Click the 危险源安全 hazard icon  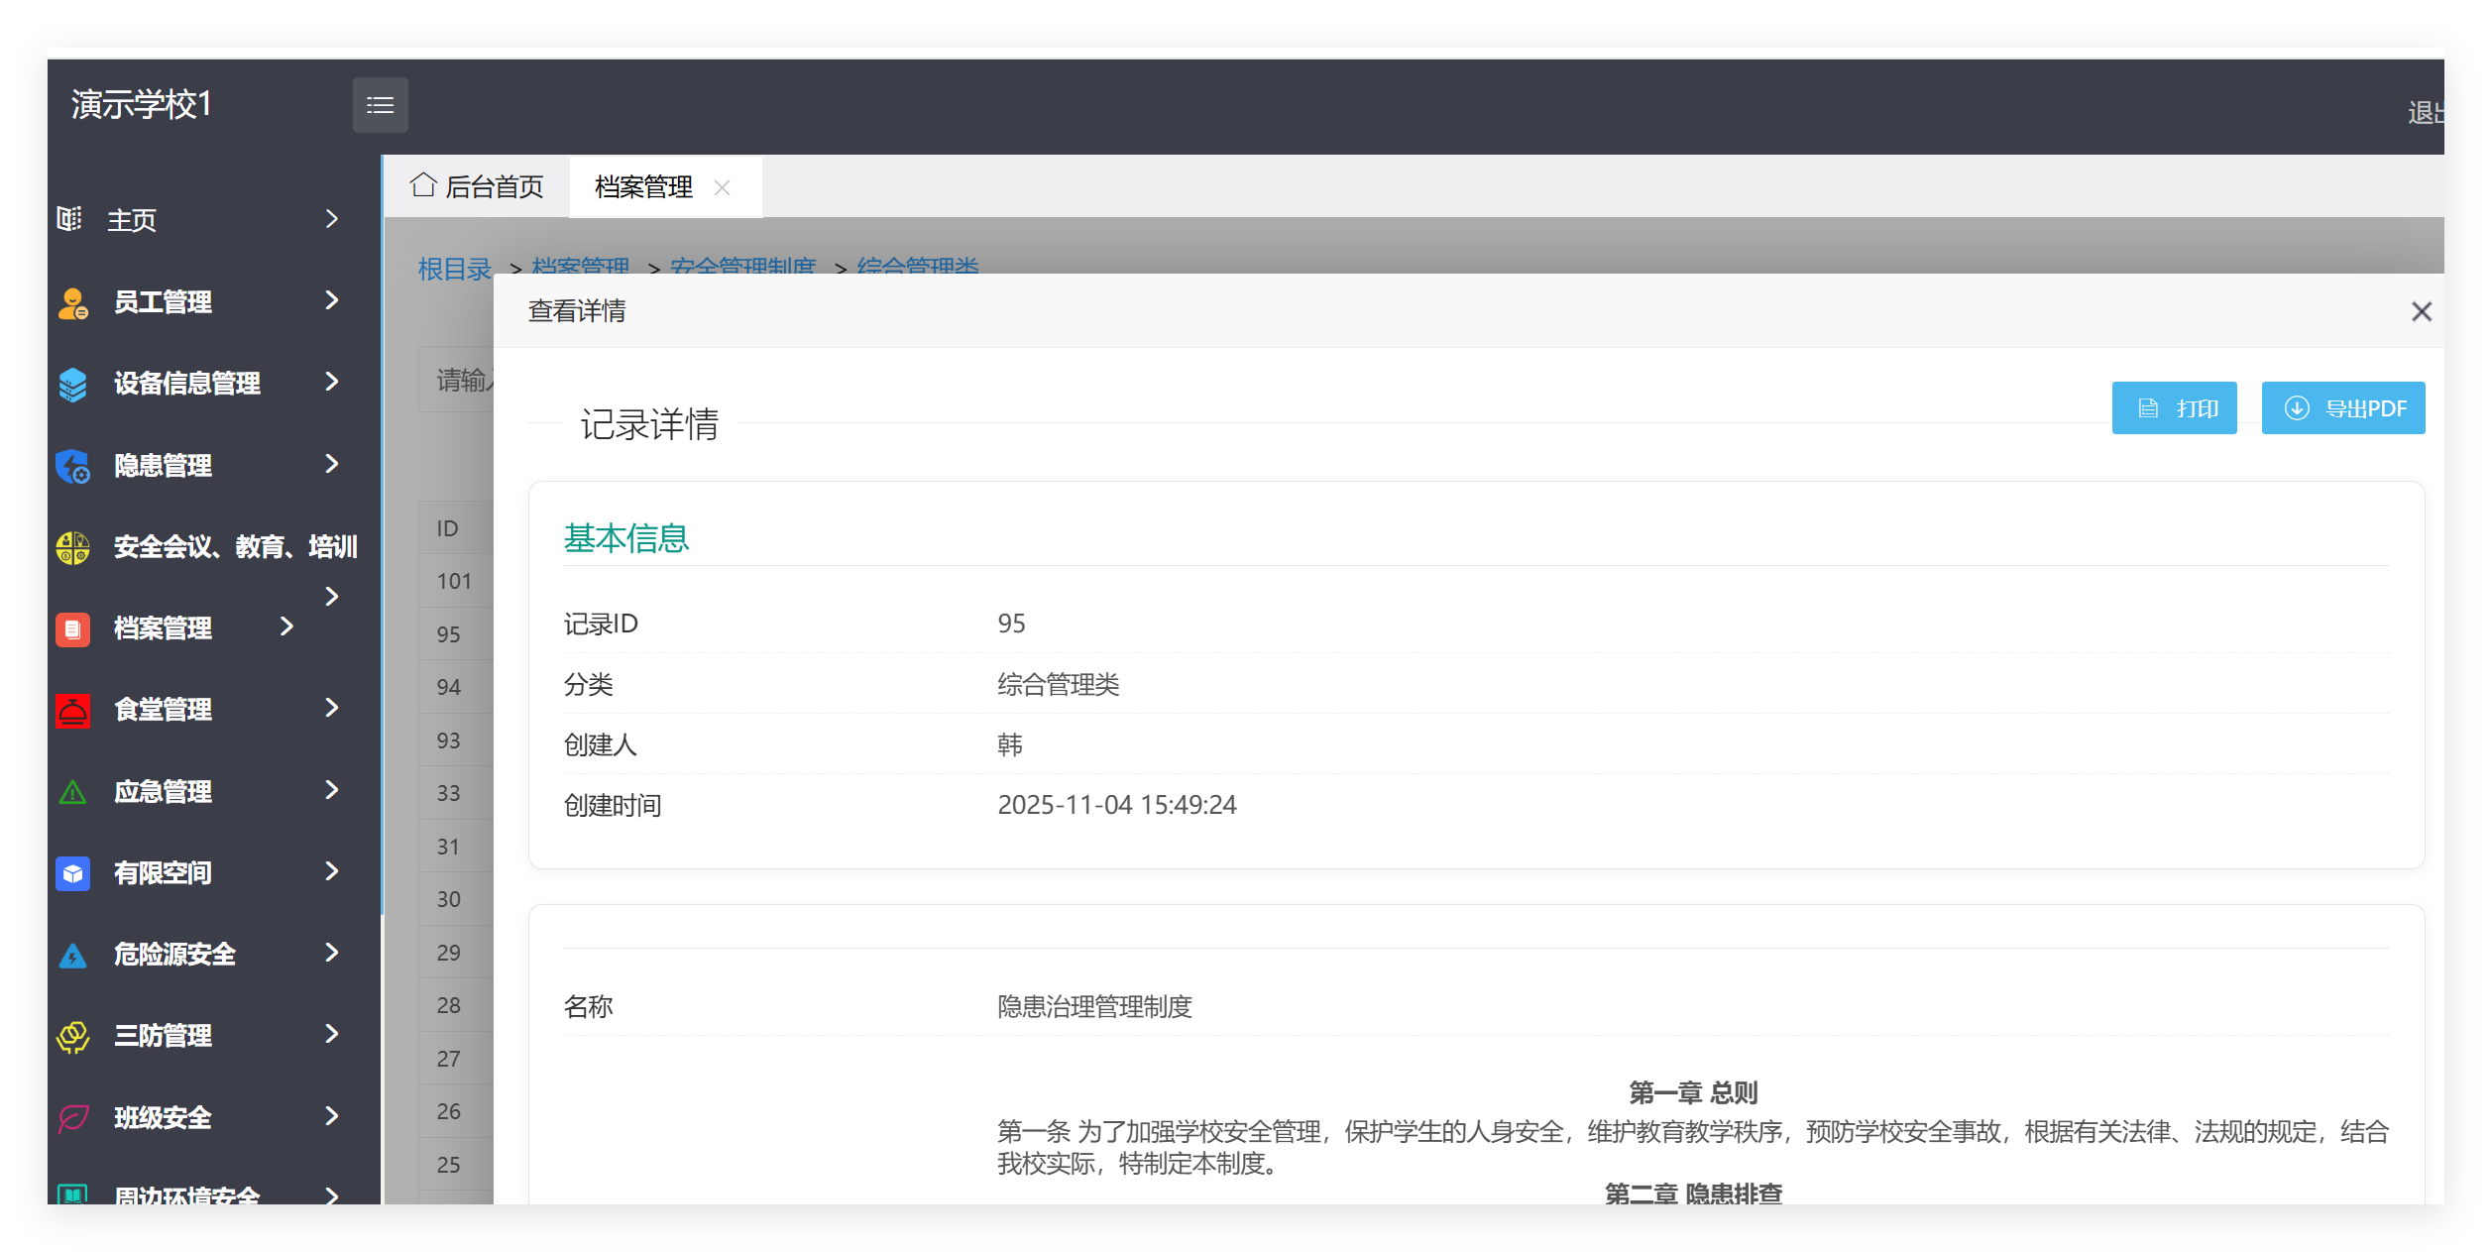click(x=70, y=955)
